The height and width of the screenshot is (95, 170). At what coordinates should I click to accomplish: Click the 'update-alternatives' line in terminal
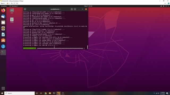tap(55, 27)
